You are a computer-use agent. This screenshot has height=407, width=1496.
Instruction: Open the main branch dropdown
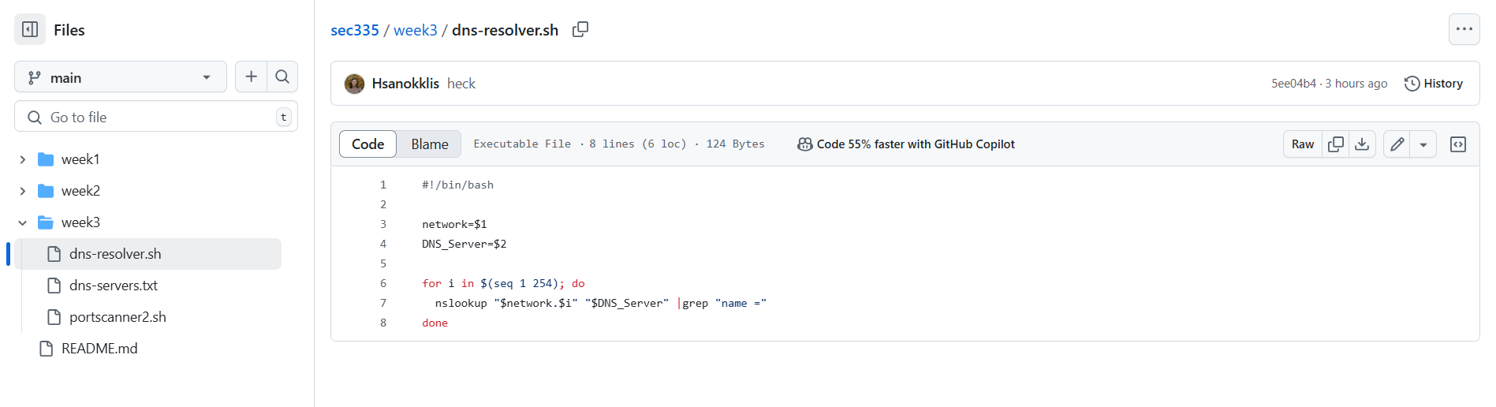[121, 77]
